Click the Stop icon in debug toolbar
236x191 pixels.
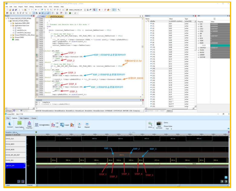14,13
